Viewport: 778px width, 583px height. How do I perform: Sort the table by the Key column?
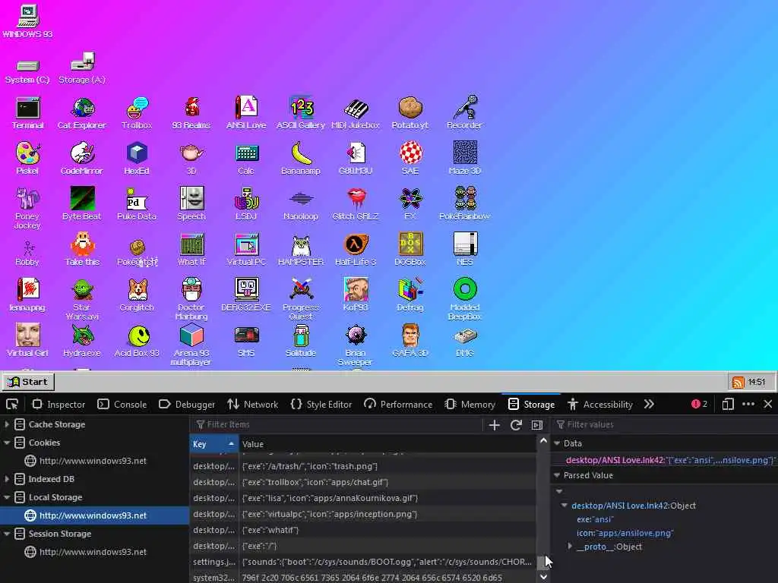point(213,444)
